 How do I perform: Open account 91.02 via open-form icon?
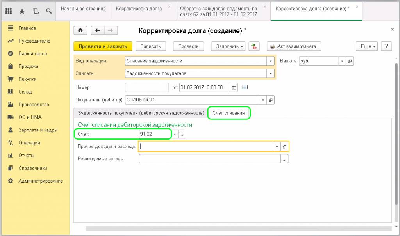pyautogui.click(x=182, y=134)
